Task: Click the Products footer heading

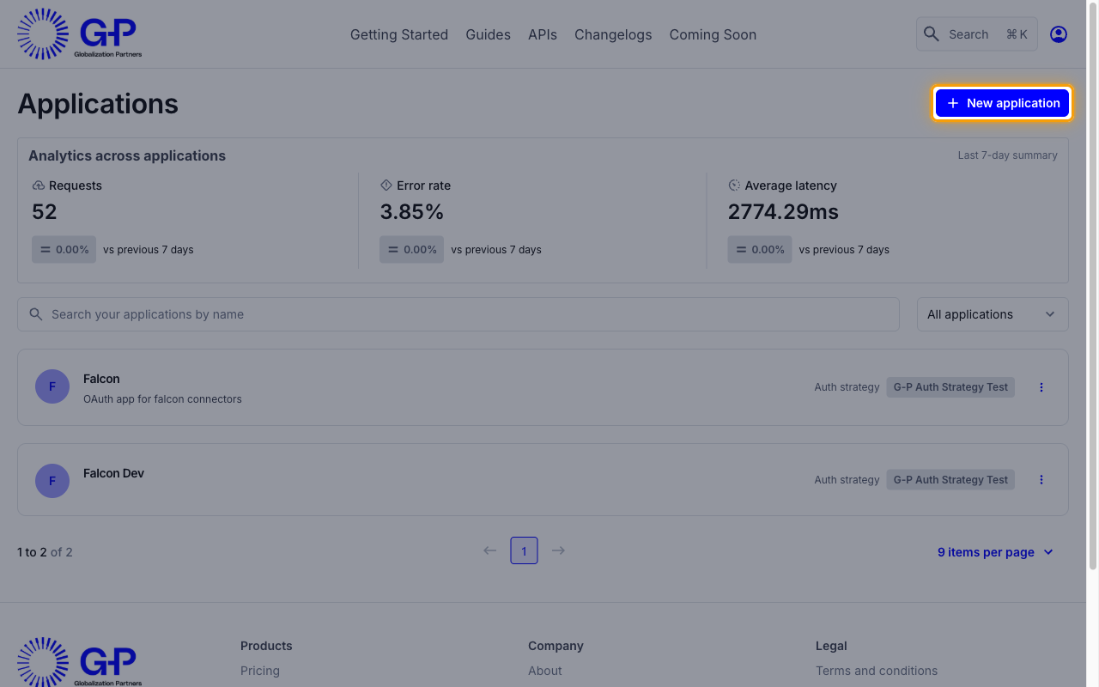Action: [266, 646]
